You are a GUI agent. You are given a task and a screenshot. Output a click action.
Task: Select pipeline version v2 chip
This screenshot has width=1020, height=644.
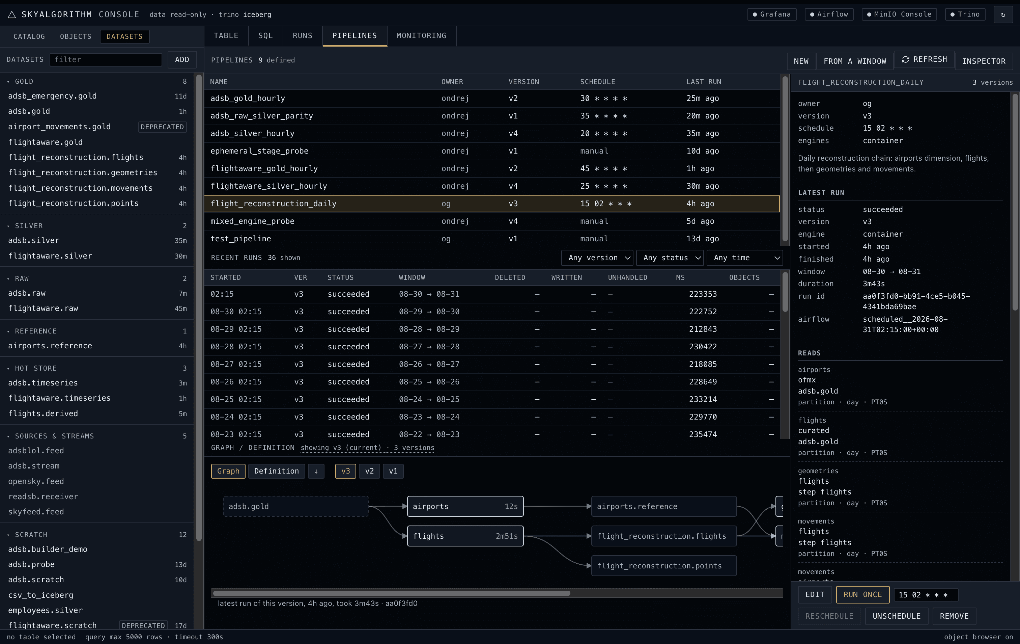tap(369, 471)
